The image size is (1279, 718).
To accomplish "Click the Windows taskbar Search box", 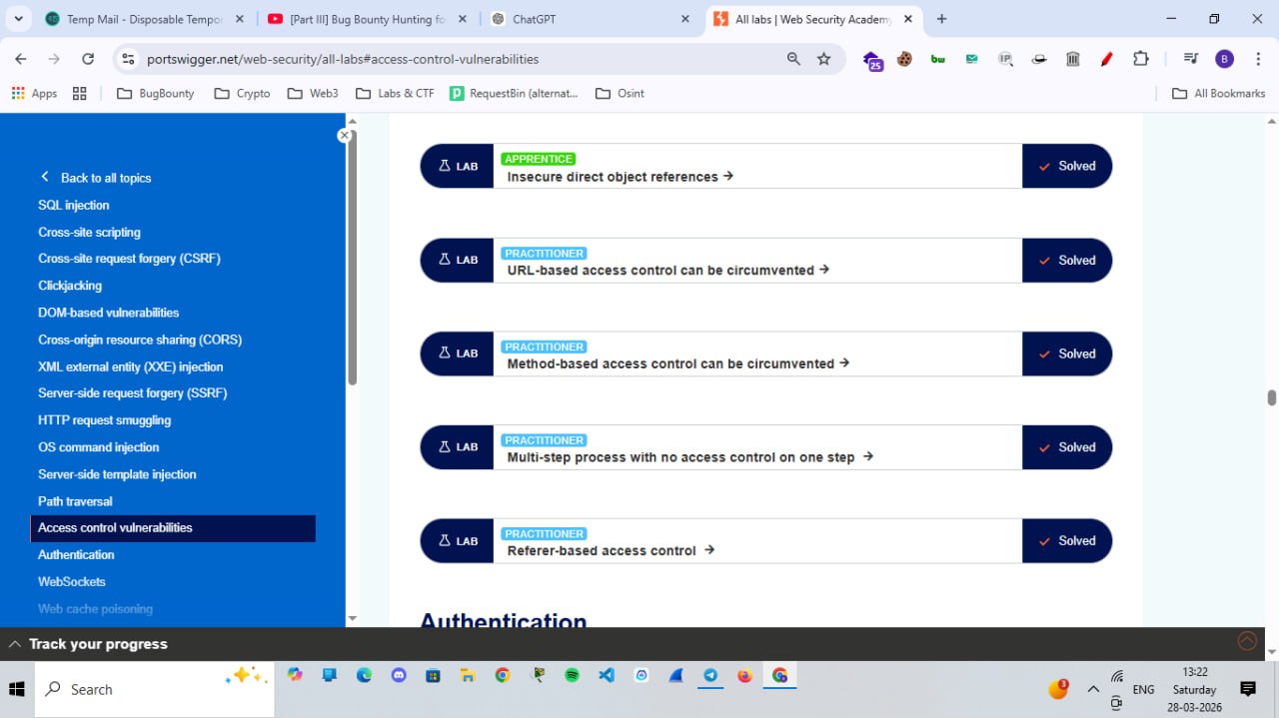I will pos(155,689).
